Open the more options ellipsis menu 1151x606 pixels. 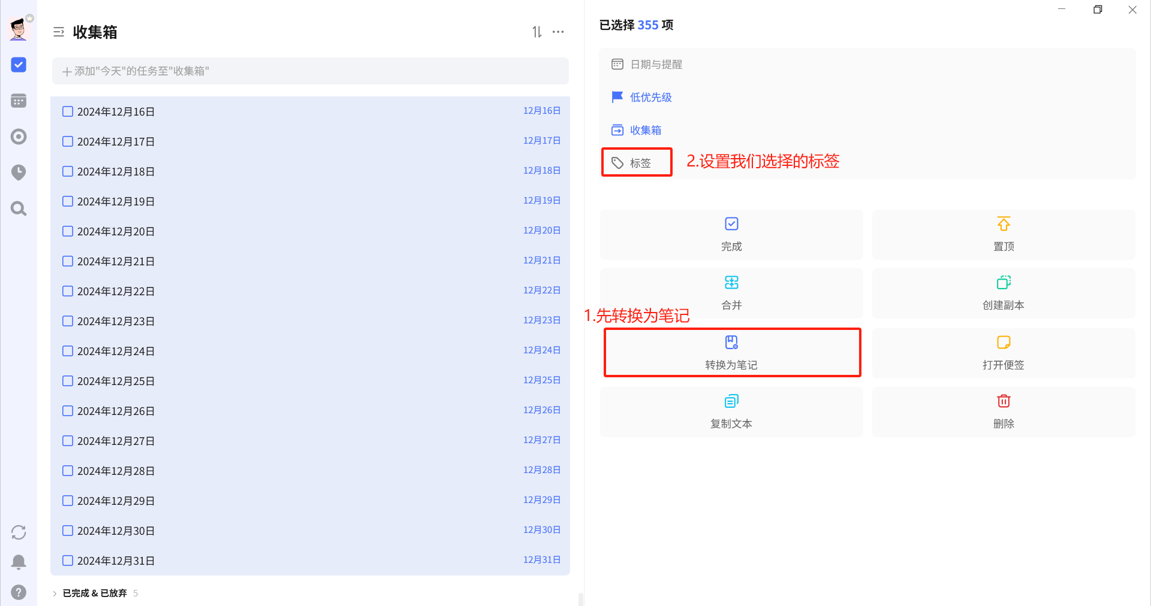click(558, 32)
